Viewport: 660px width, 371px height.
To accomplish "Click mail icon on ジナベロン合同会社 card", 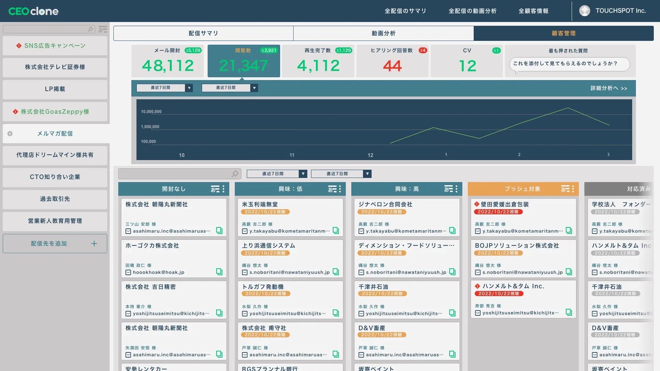I will point(361,231).
